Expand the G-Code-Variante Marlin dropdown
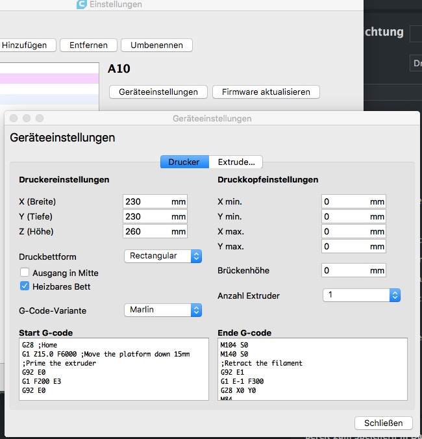422x439 pixels. coord(162,310)
